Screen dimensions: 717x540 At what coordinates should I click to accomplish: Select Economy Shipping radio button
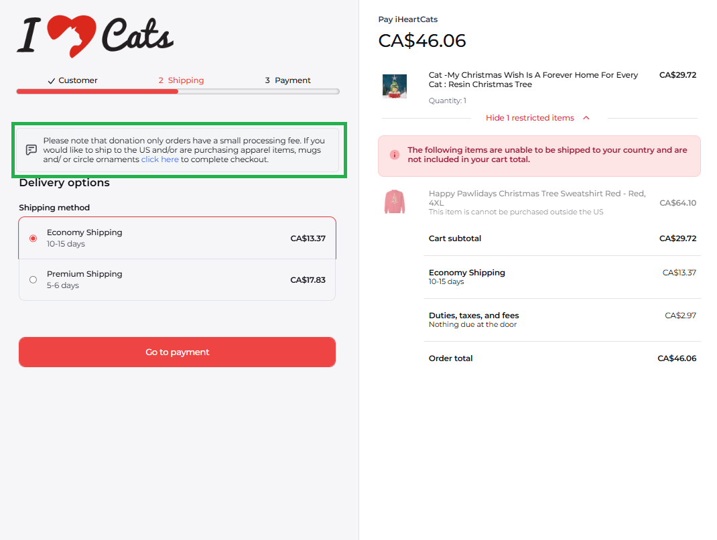[33, 239]
